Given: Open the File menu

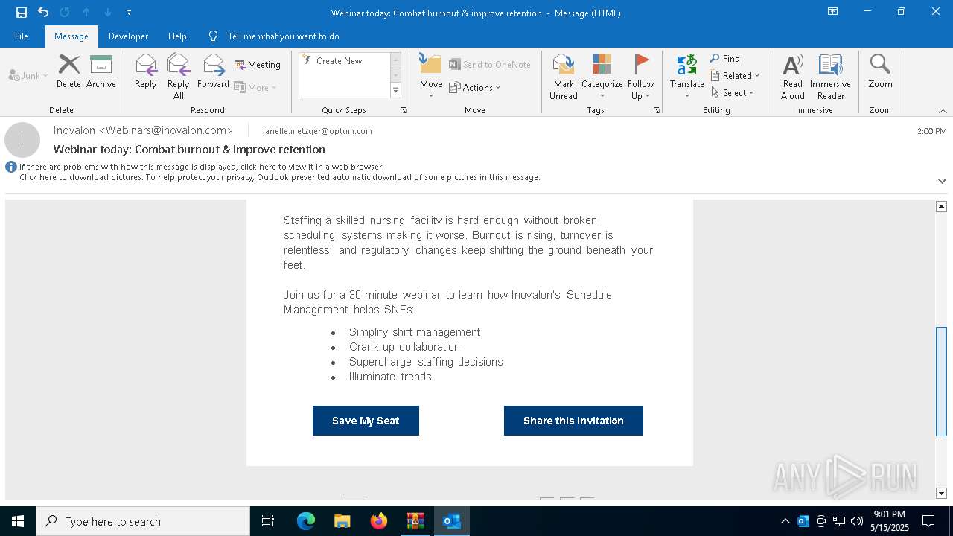Looking at the screenshot, I should 22,36.
